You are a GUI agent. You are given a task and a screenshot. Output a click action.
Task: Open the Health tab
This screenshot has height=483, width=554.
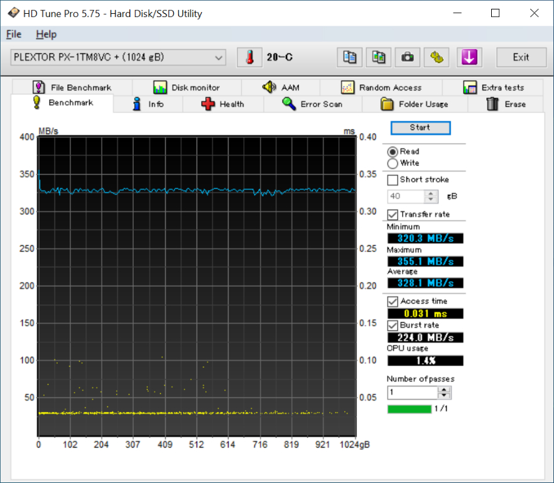pos(223,104)
